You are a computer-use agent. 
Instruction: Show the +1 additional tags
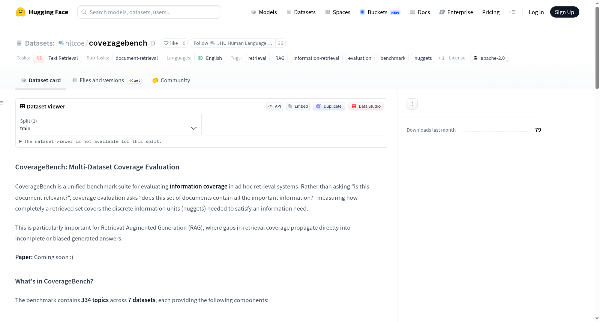pos(441,58)
